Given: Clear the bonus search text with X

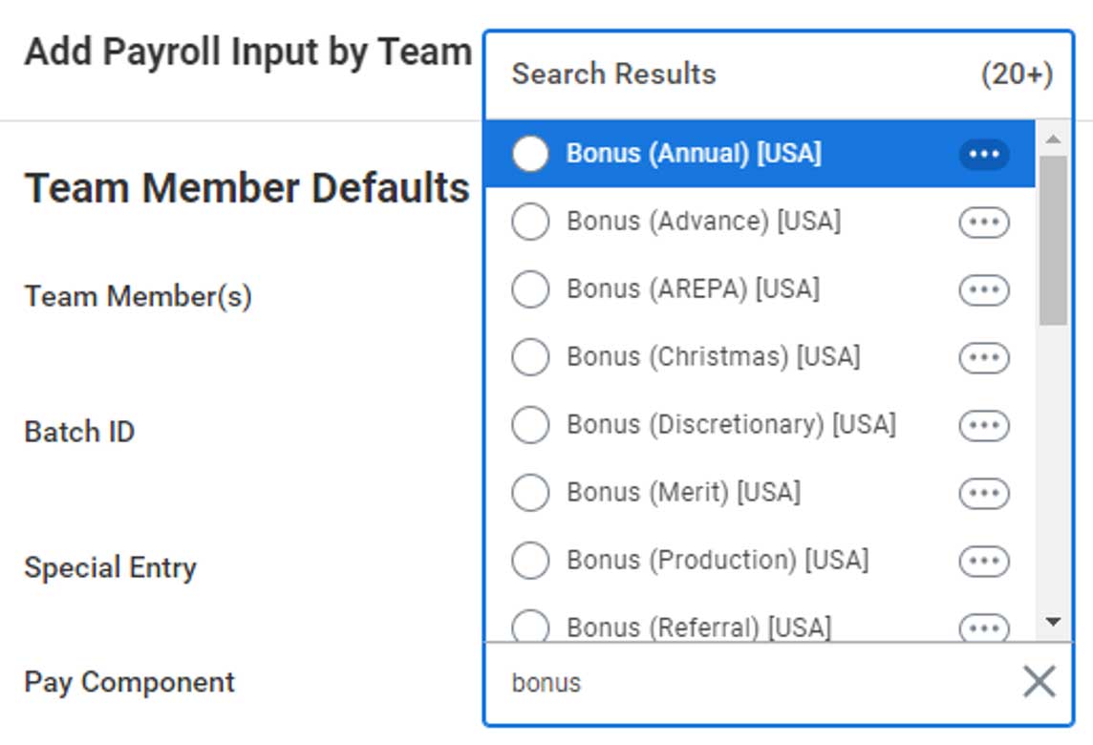Looking at the screenshot, I should pyautogui.click(x=1039, y=682).
